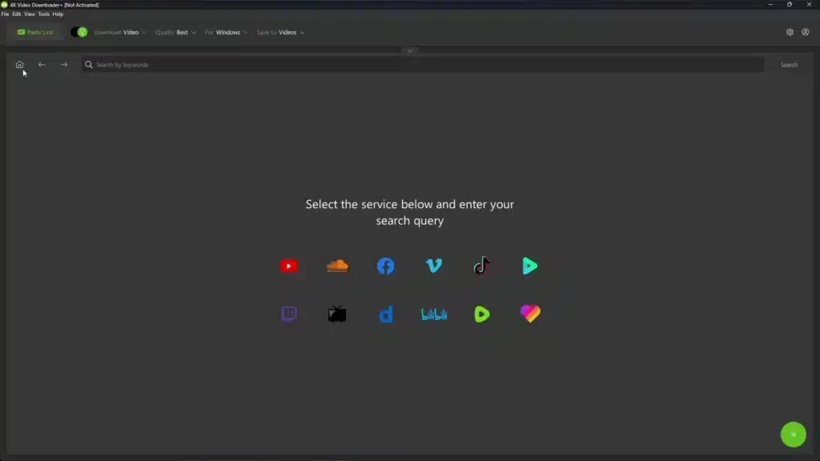Select the YouTube service icon
Image resolution: width=820 pixels, height=461 pixels.
point(289,267)
